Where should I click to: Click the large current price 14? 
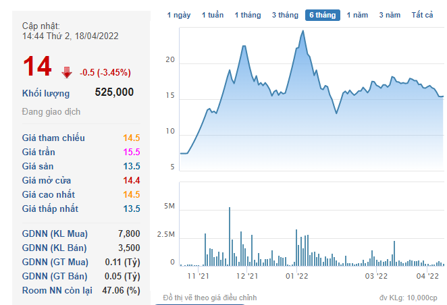(37, 67)
